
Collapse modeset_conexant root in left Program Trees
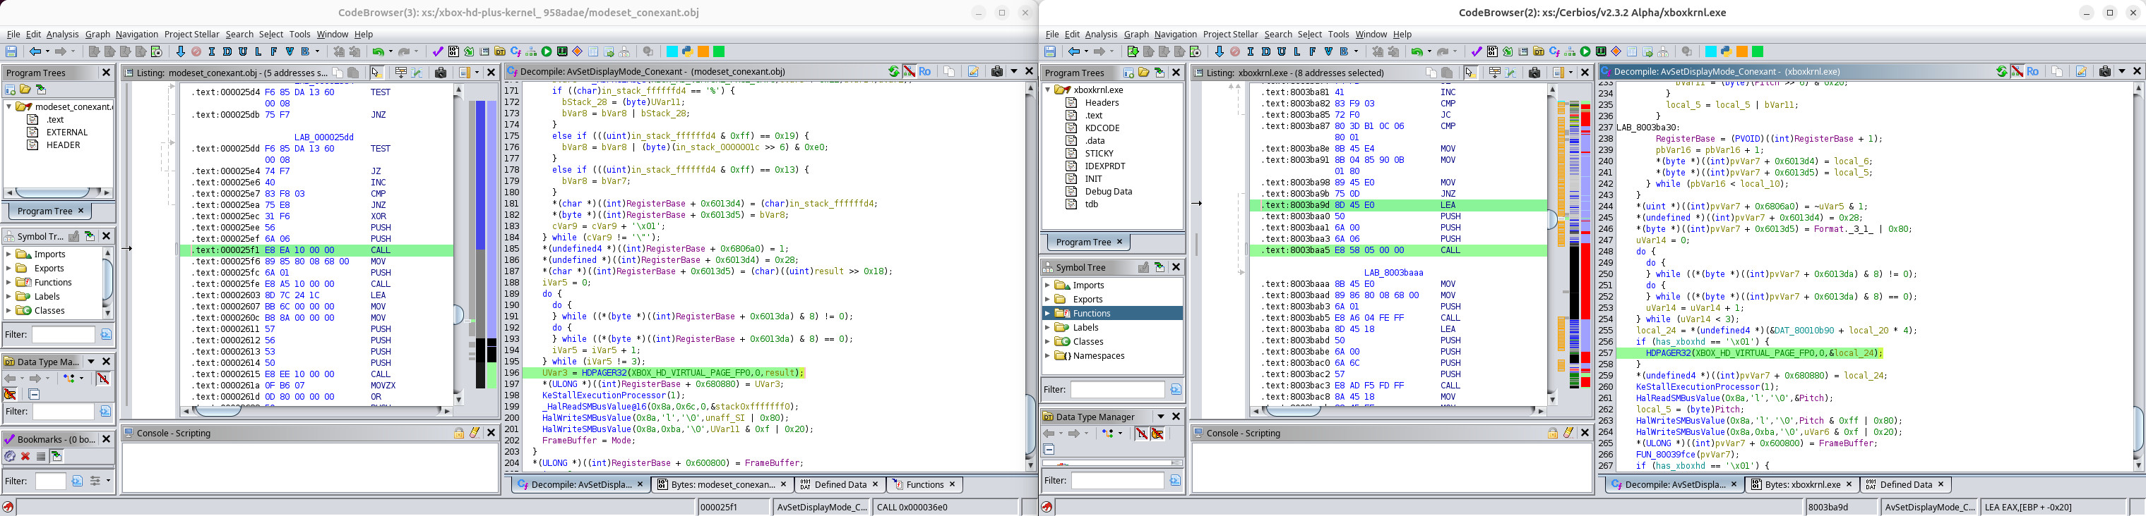pos(9,107)
